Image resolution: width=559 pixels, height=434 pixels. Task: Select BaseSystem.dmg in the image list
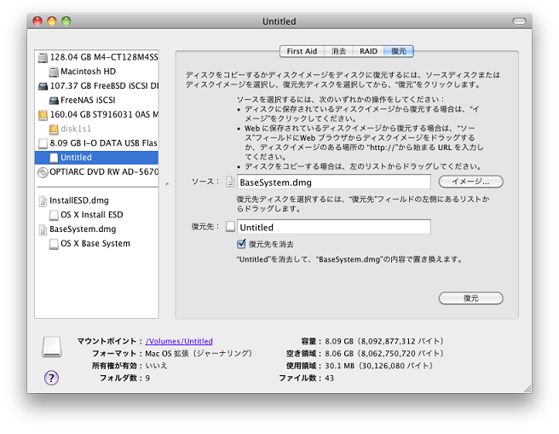pos(96,229)
